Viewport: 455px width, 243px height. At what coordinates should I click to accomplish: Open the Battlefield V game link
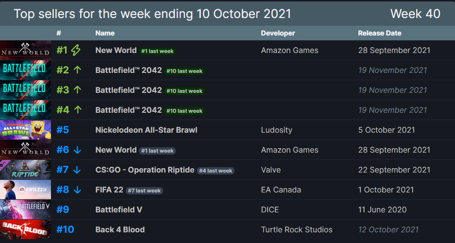coord(118,209)
